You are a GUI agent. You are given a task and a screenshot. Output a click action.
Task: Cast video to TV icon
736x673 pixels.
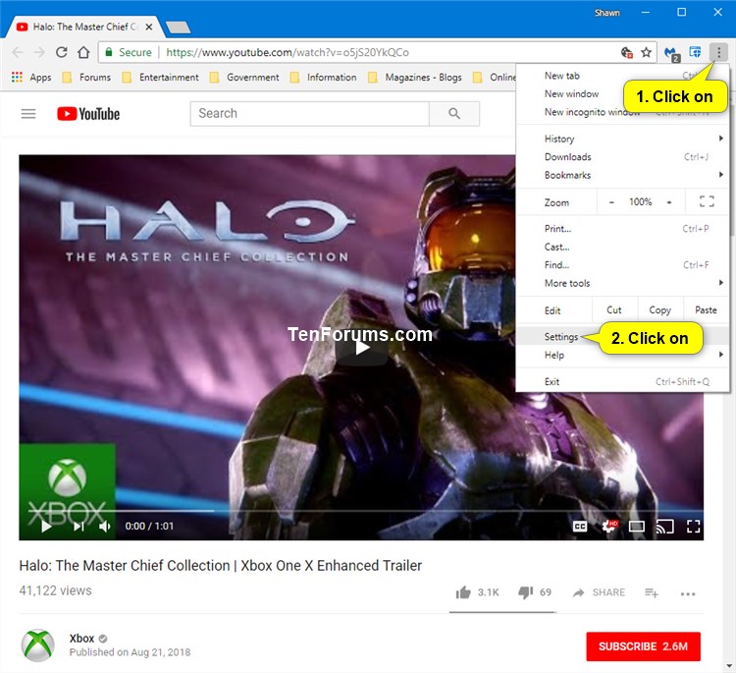[664, 527]
